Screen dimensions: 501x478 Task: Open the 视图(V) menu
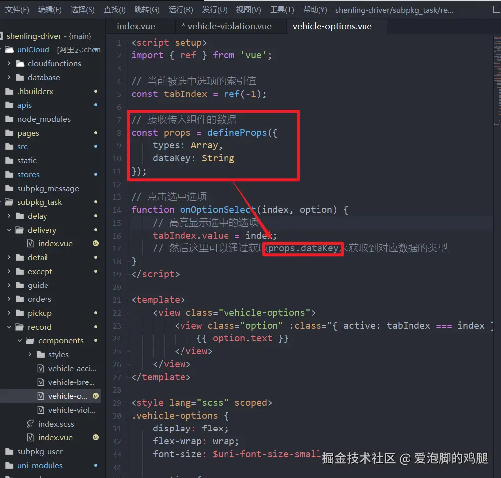click(248, 10)
